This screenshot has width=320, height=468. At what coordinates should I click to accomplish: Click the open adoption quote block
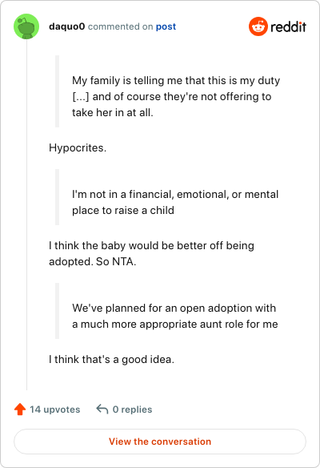tap(175, 316)
